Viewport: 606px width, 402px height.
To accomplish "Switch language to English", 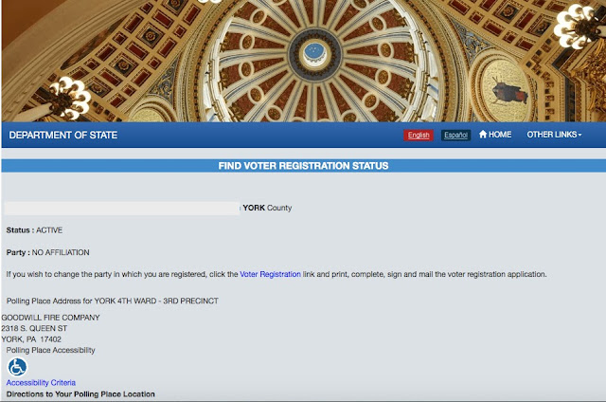I will (419, 135).
